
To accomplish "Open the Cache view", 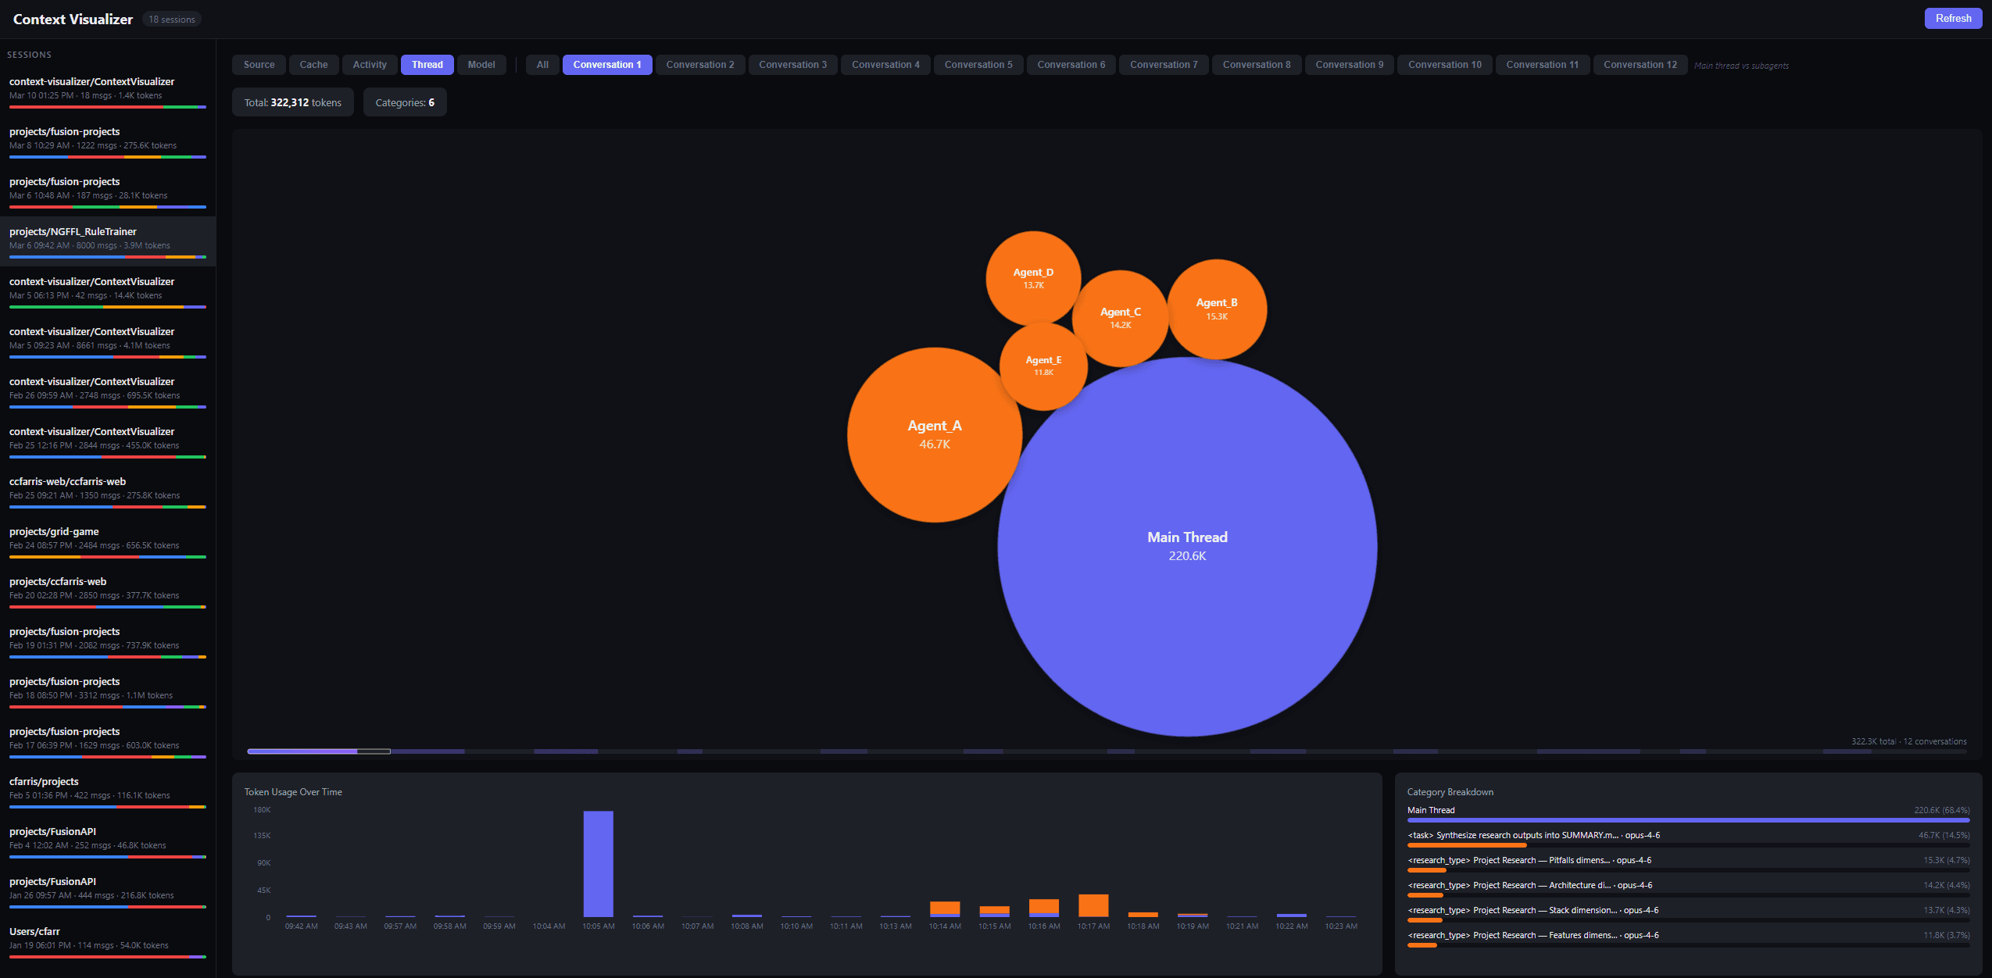I will [313, 65].
